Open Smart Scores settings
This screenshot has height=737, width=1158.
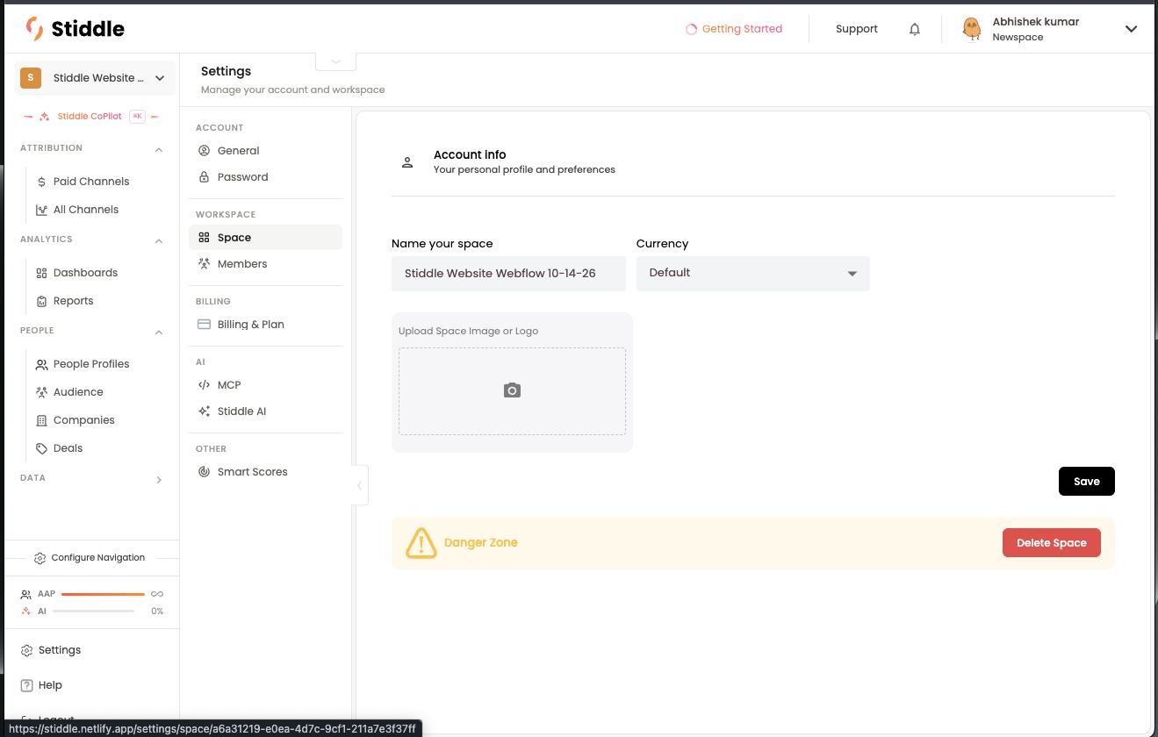pos(265,472)
